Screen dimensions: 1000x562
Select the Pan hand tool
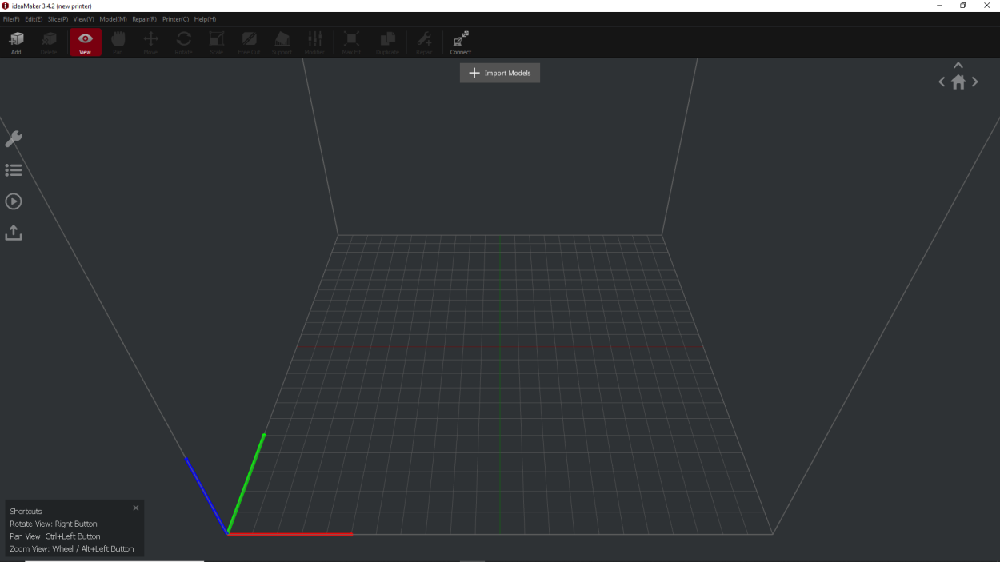118,42
